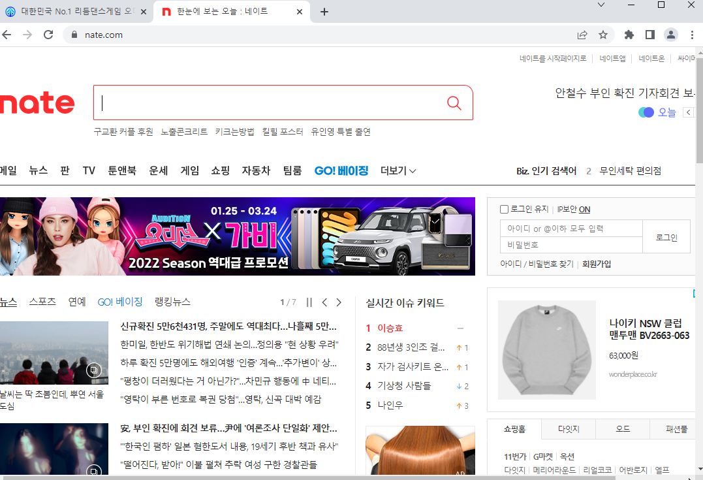The width and height of the screenshot is (703, 480).
Task: Expand the 더보기 menu
Action: click(398, 170)
